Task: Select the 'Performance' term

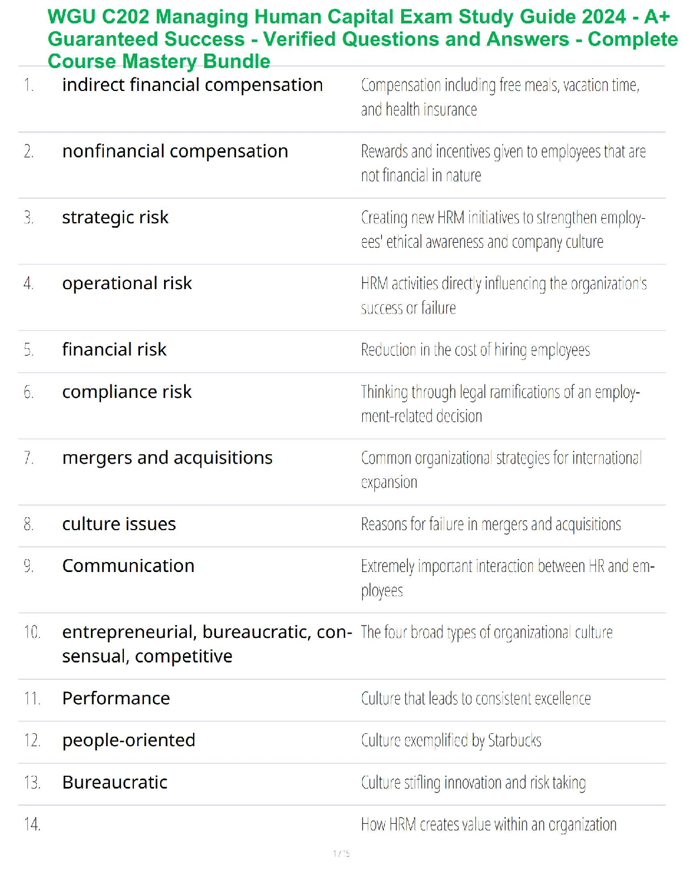Action: click(x=116, y=698)
